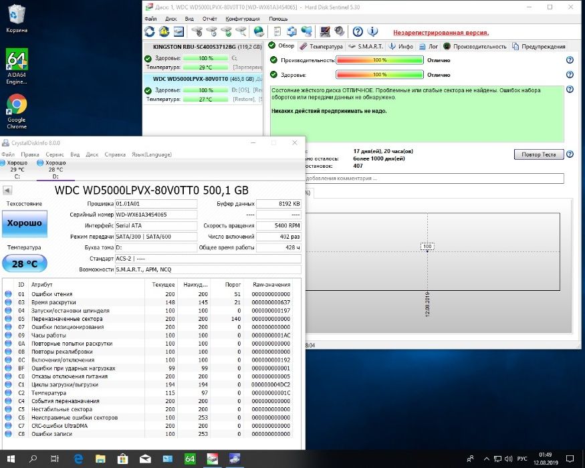Click the back arrow button in CrystalDiskInfo
Screen dimensions: 585x468
(7, 191)
